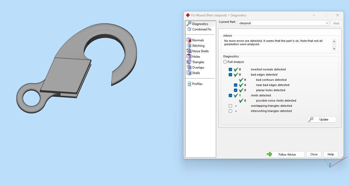The image size is (349, 186).
Task: Click the Close button in Fix Wizard
Action: (x=314, y=154)
